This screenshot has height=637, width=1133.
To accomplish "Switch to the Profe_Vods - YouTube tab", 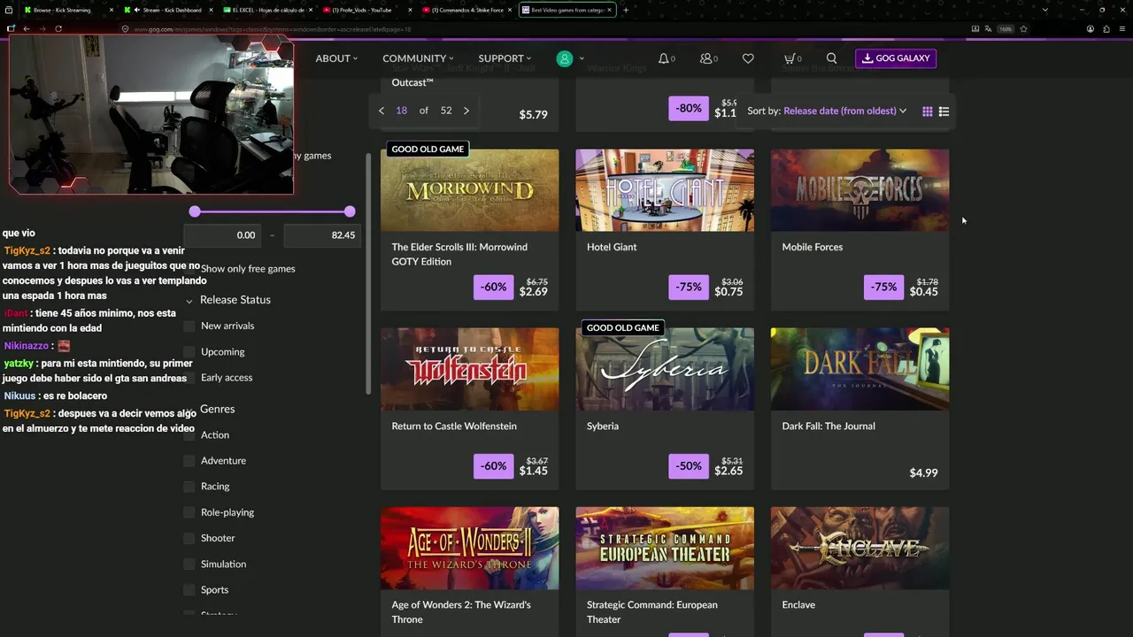I will pyautogui.click(x=366, y=10).
